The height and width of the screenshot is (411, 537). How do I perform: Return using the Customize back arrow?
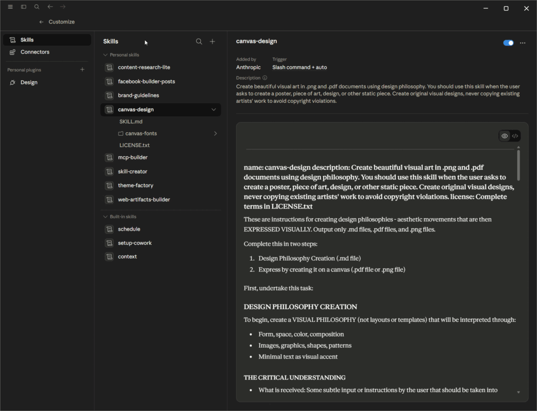[41, 22]
